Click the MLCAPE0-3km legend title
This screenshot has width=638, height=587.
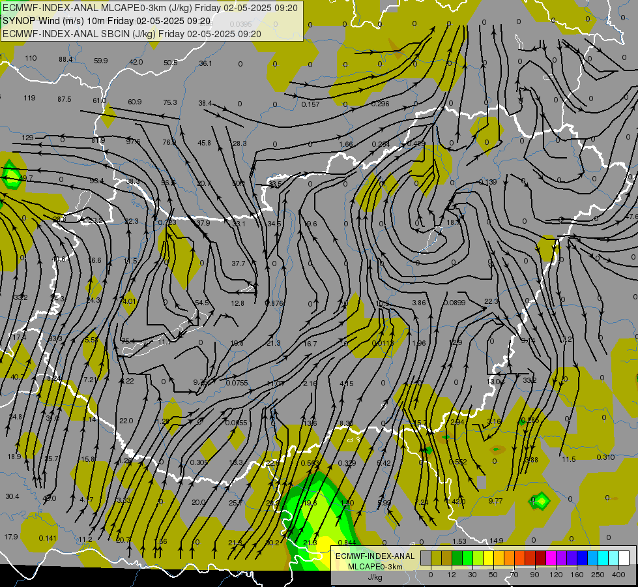pyautogui.click(x=375, y=567)
